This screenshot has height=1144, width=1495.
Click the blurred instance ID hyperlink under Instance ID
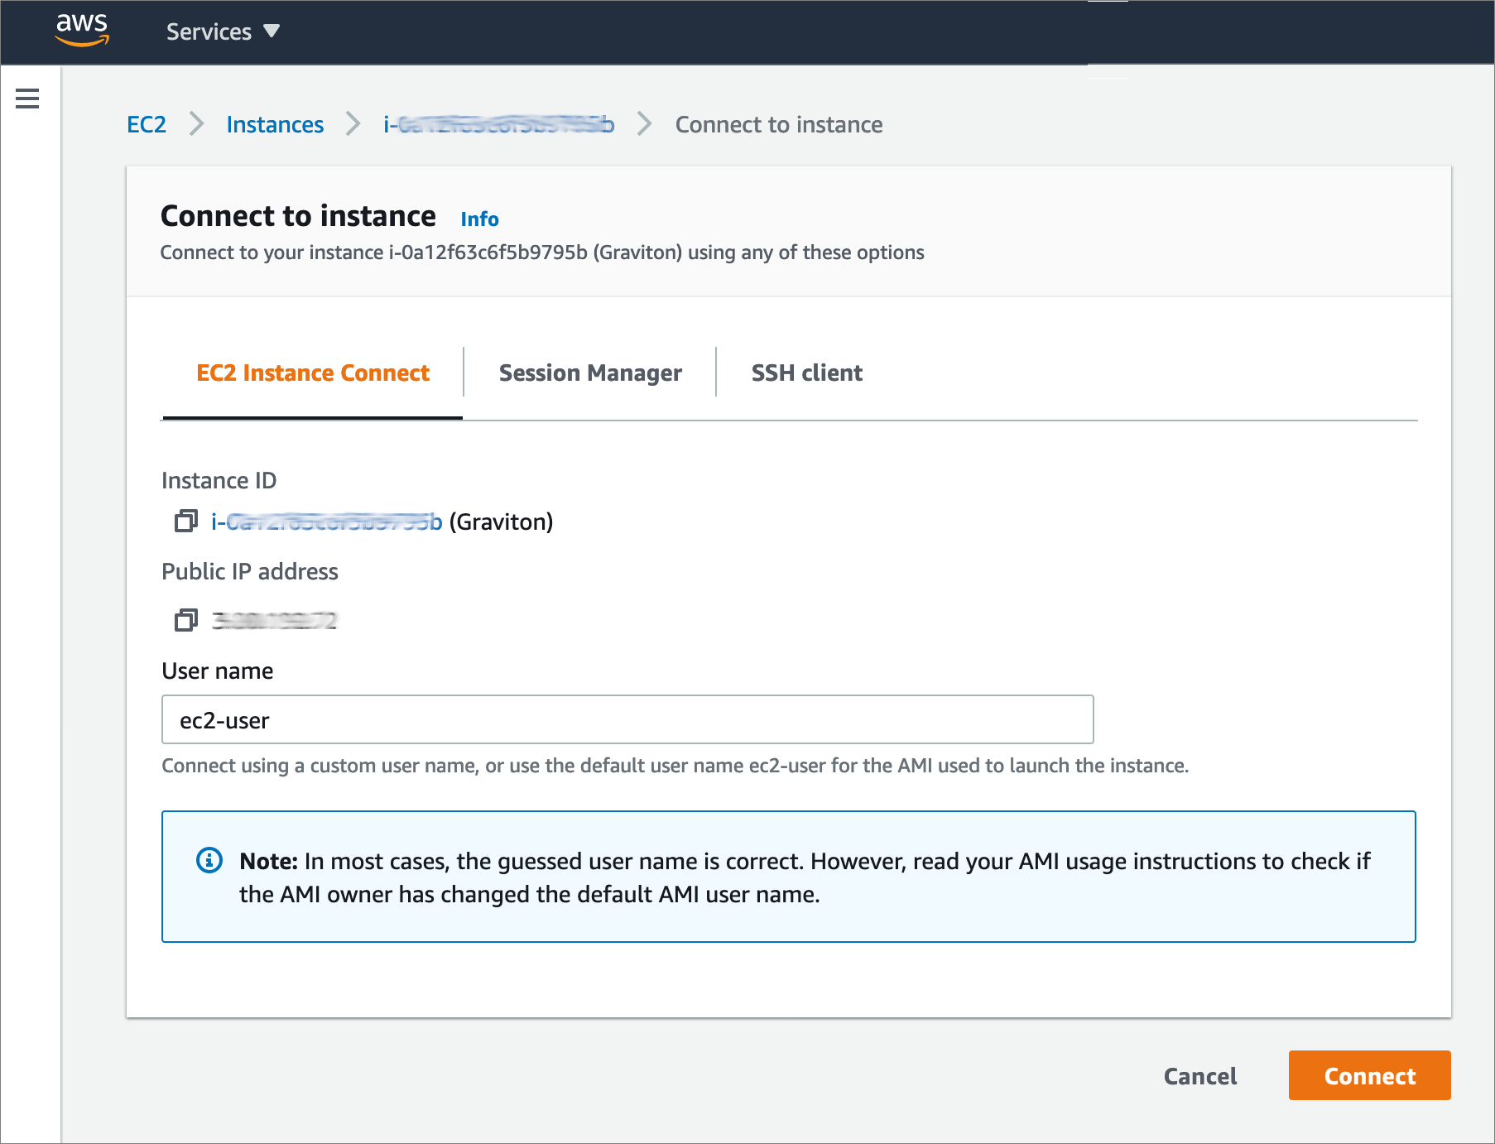click(x=325, y=522)
